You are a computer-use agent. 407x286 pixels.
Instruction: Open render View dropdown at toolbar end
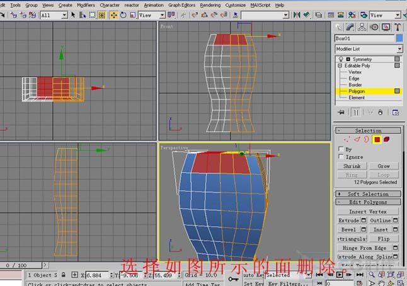coord(398,15)
